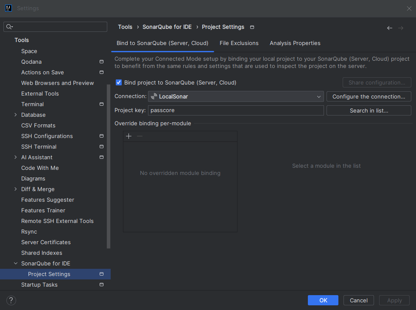Collapse the SonarQube for IDE node
Screen dimensions: 416x310
[15, 263]
